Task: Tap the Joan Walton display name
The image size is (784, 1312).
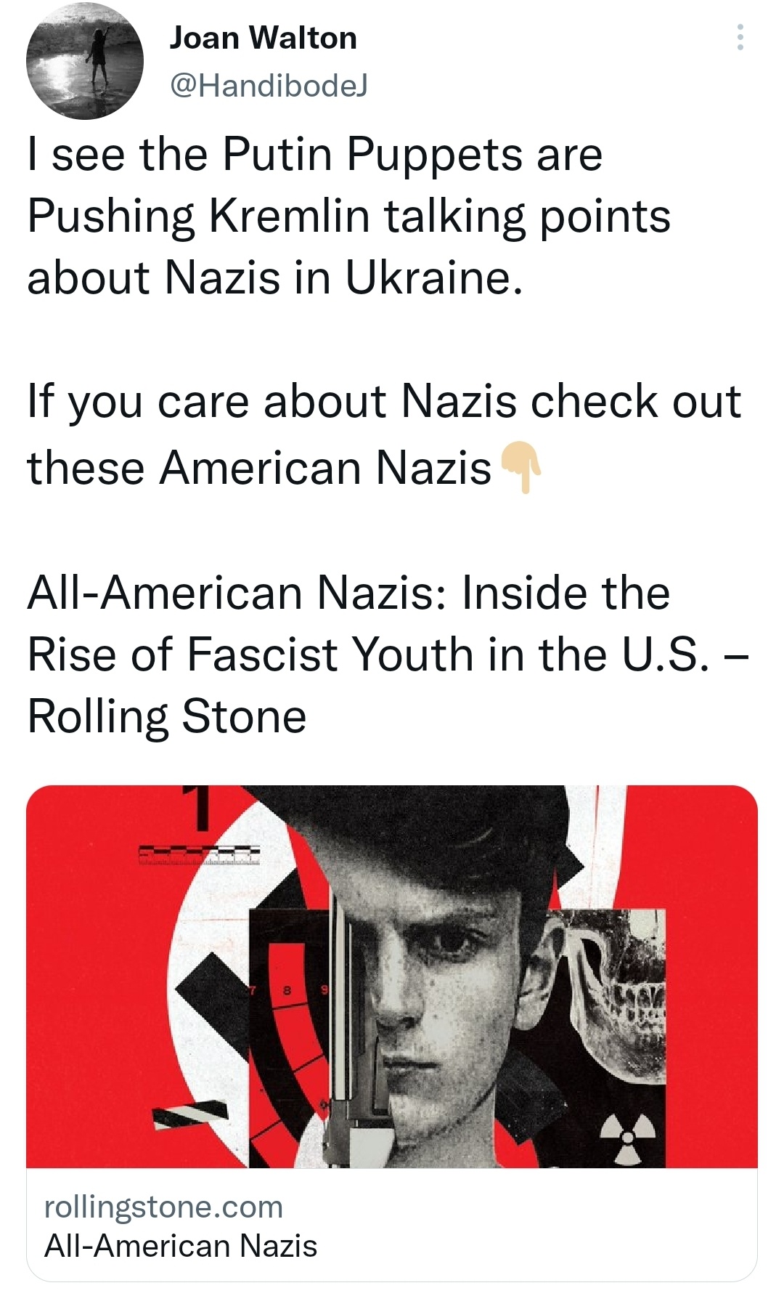Action: pyautogui.click(x=263, y=38)
